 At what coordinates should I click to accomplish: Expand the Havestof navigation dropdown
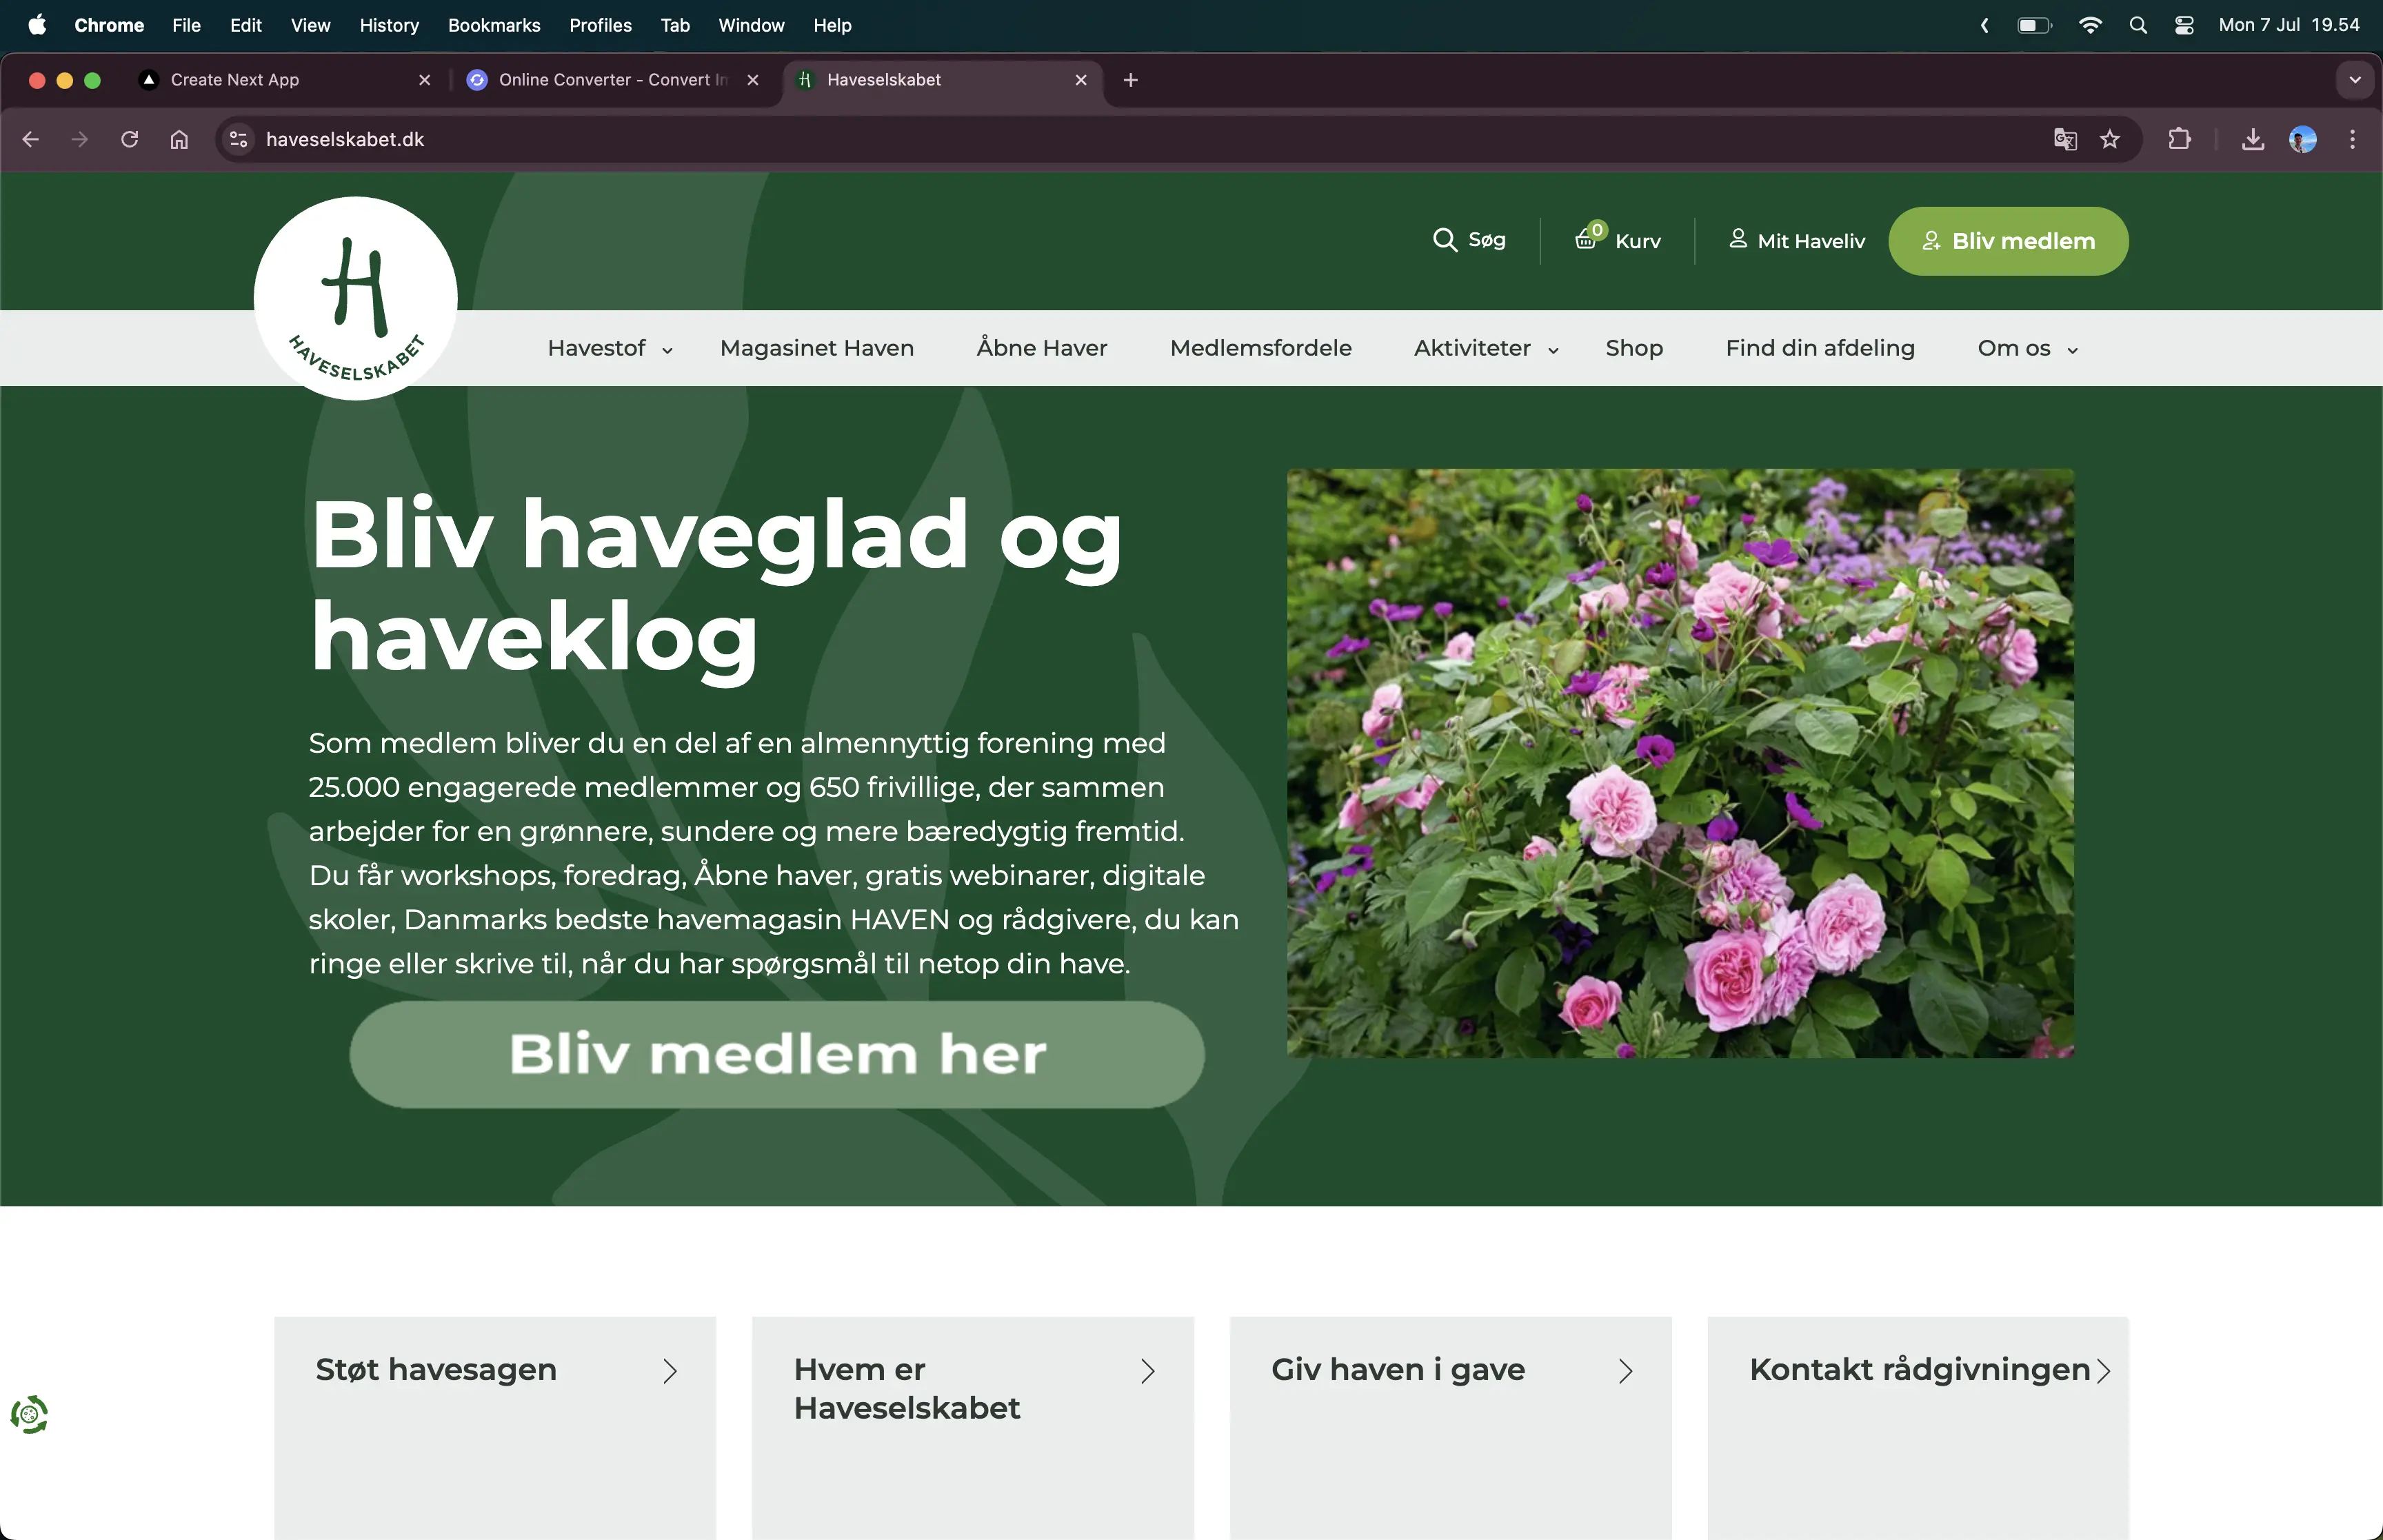609,348
